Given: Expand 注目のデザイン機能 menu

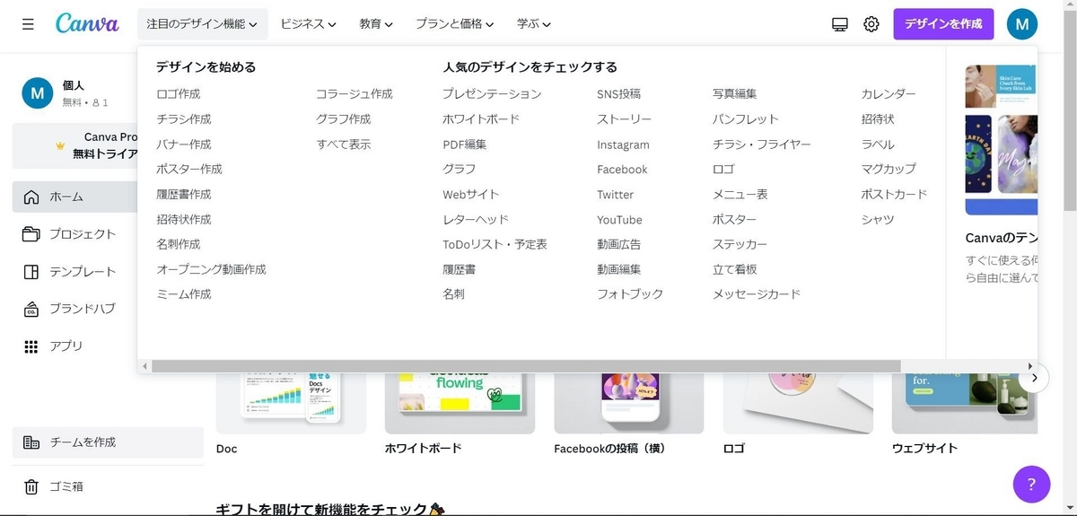Looking at the screenshot, I should click(x=203, y=24).
